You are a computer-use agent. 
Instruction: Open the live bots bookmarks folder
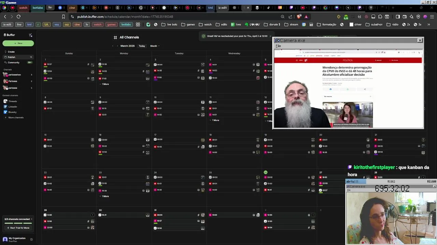tap(169, 24)
